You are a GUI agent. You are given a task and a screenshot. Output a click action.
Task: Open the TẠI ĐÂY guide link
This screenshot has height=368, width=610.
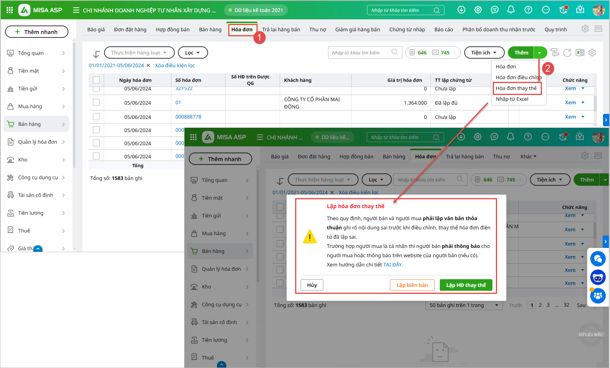point(393,265)
